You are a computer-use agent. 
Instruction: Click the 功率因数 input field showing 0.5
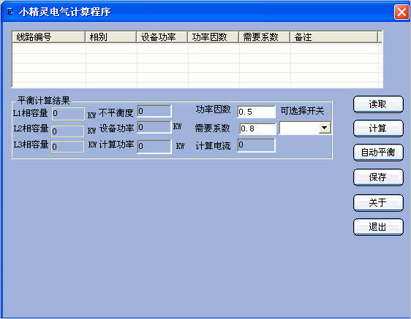257,112
